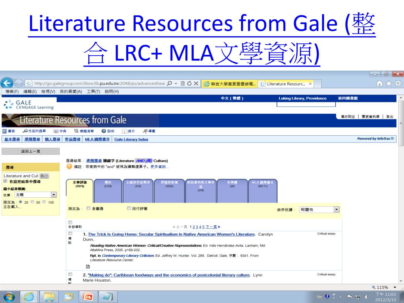This screenshot has height=303, width=404.
Task: Open the 檢視(V) menu
Action: point(48,92)
